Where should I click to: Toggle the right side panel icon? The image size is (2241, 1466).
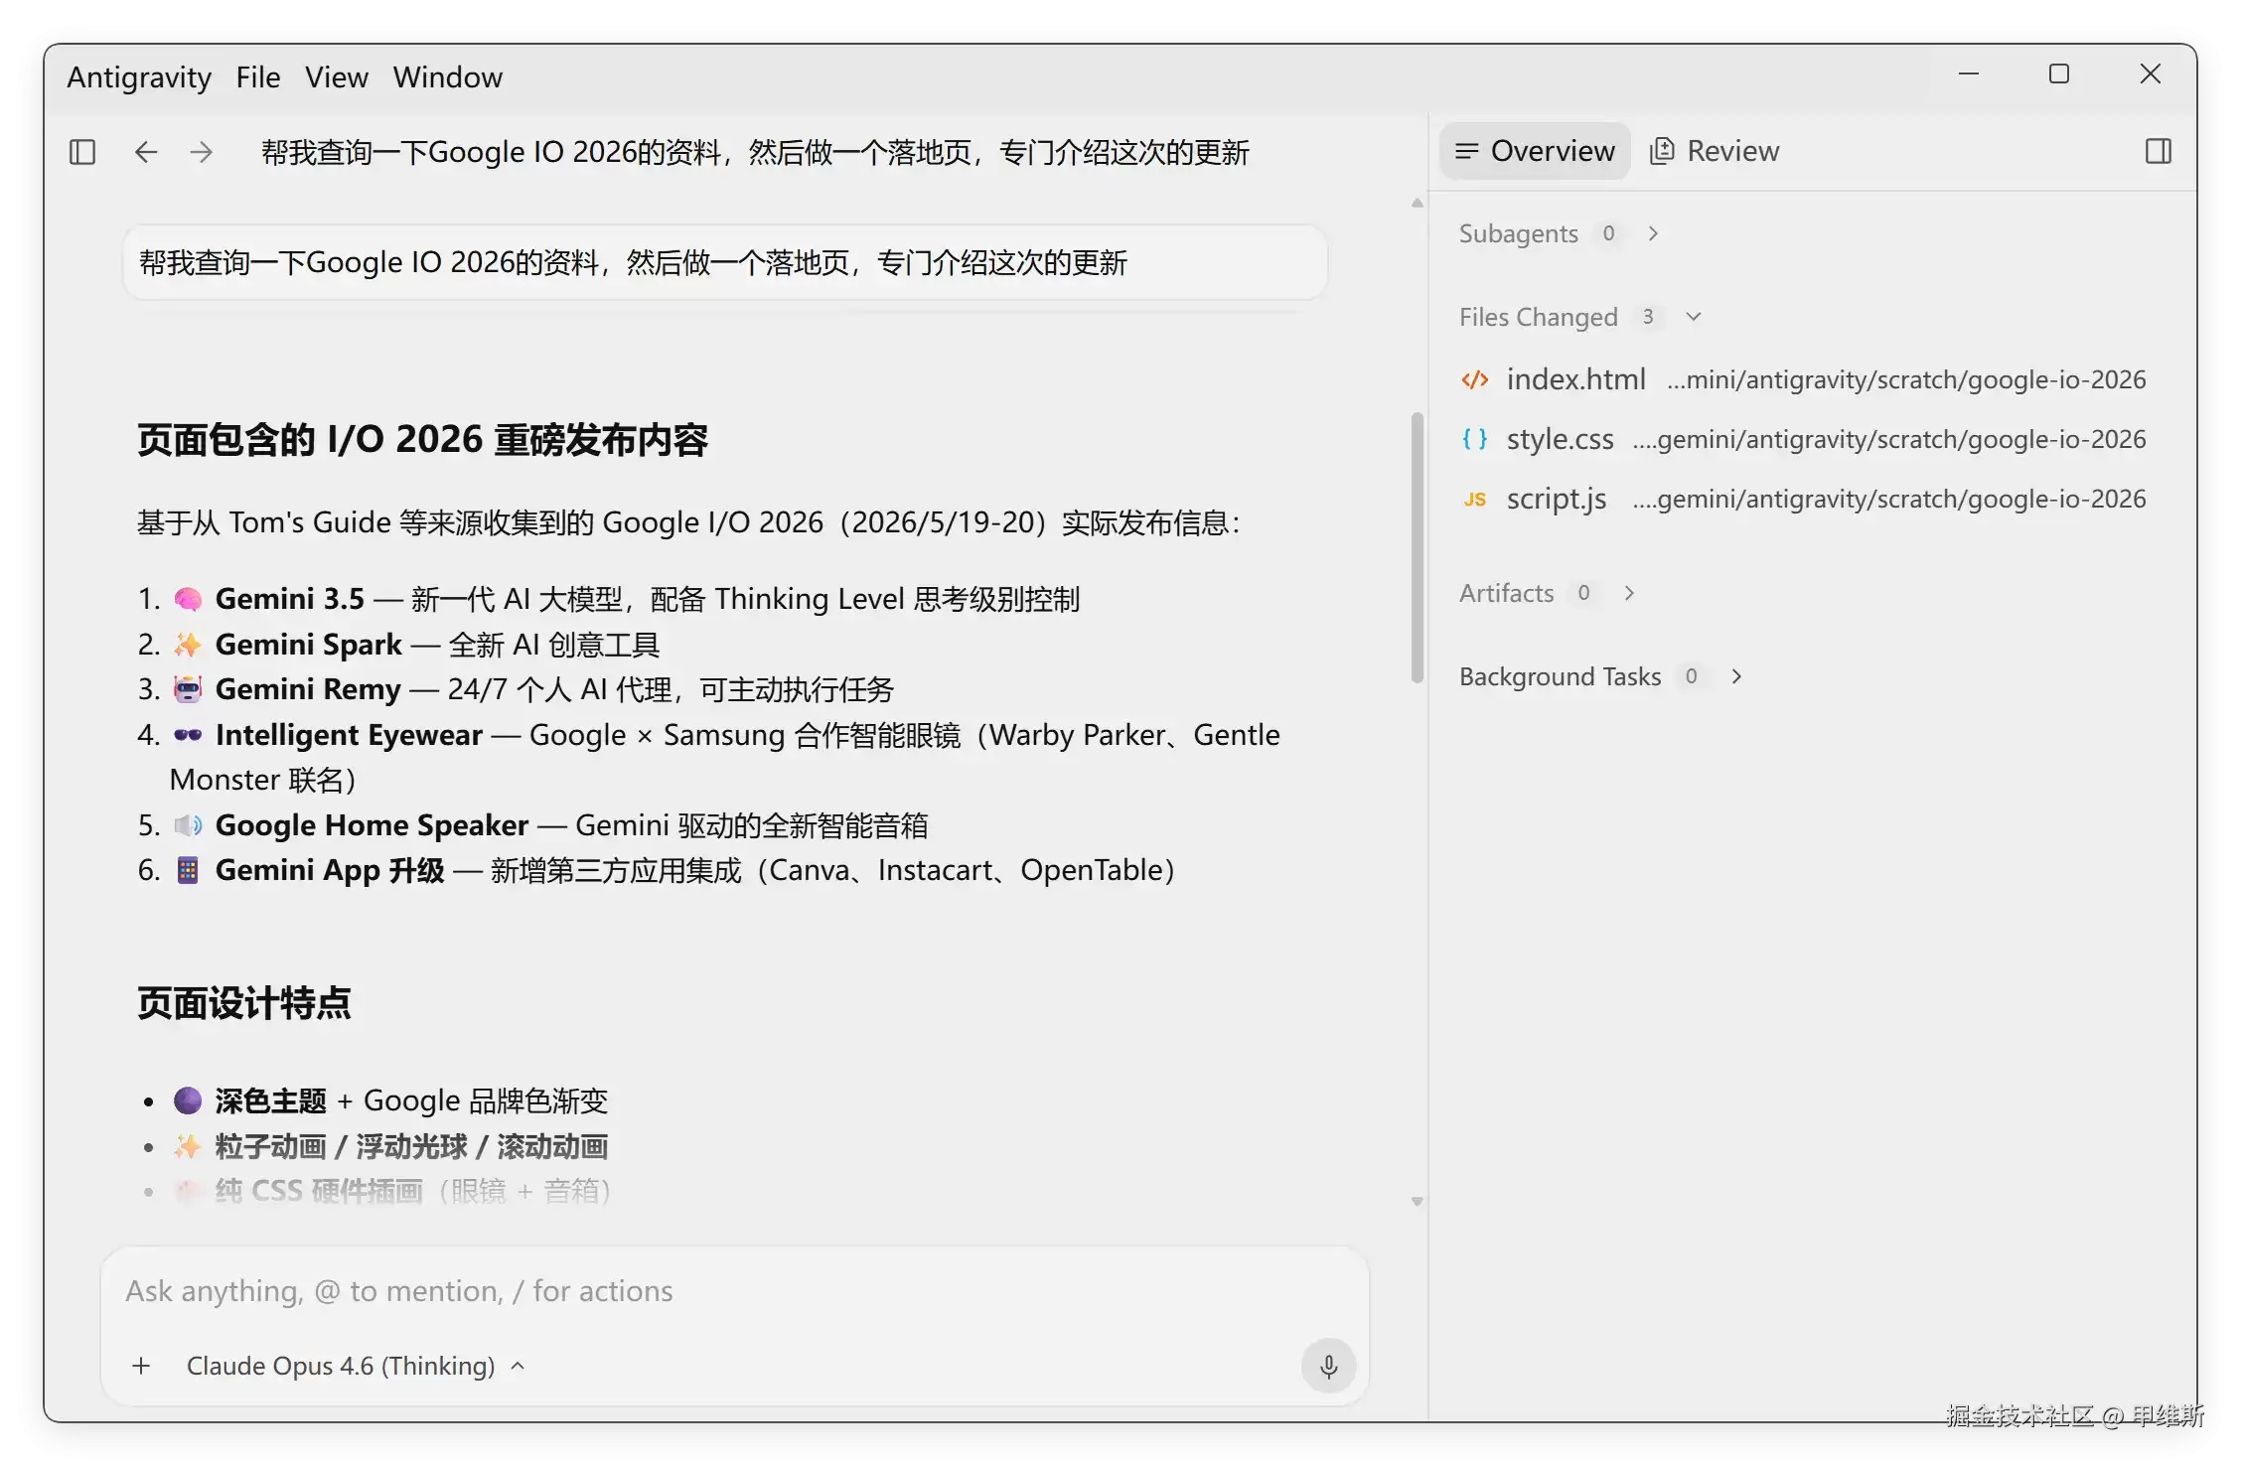point(2158,151)
